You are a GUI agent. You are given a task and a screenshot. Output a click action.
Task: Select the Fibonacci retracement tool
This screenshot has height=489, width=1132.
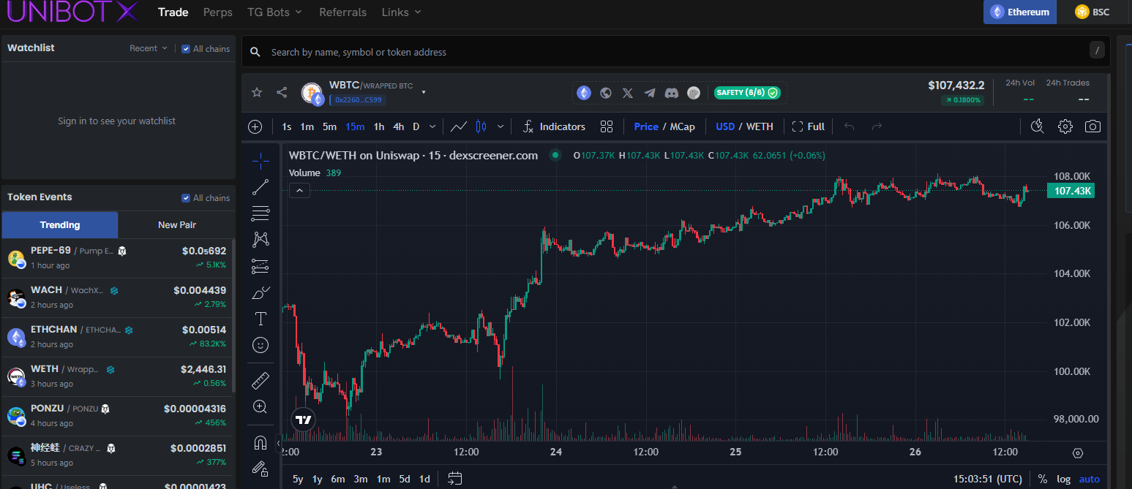click(x=260, y=213)
